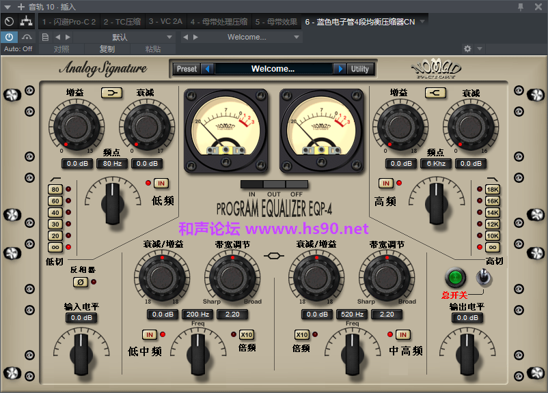Select the 蓝色电子管4段均衡压缩器CN tab
The height and width of the screenshot is (393, 548).
point(360,22)
